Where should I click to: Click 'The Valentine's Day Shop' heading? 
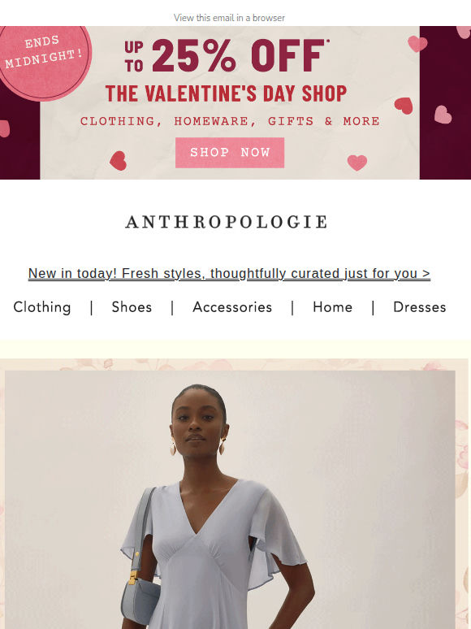(x=227, y=93)
